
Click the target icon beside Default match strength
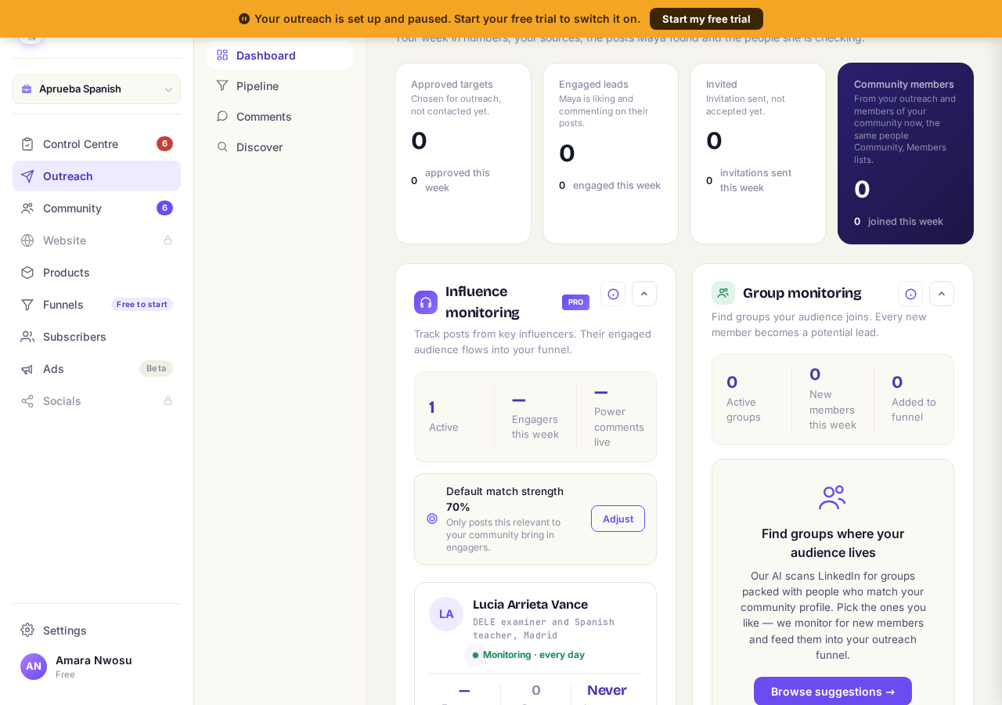point(432,519)
